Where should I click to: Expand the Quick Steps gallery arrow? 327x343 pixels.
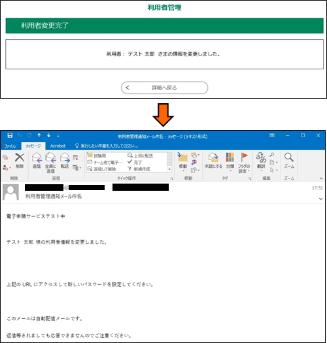(x=169, y=169)
